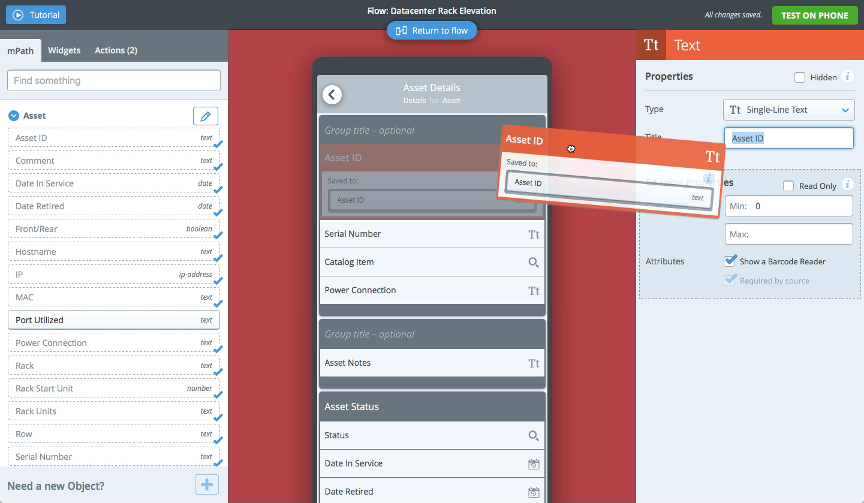
Task: Click TEST ON PHONE button
Action: [x=815, y=15]
